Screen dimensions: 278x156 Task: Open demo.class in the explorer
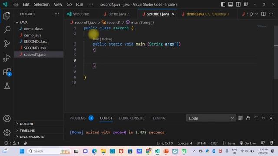point(39,29)
